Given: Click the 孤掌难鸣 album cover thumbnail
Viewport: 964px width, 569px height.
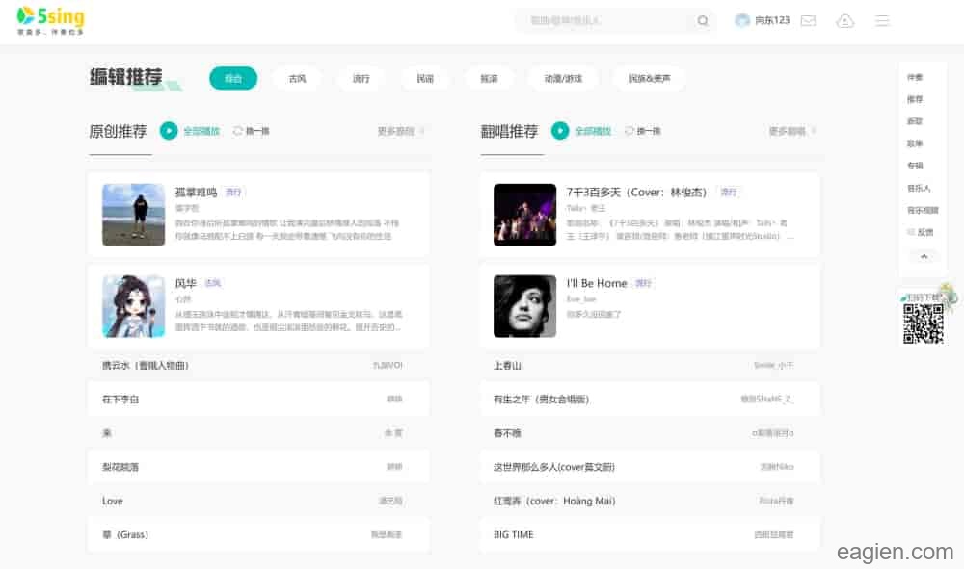Looking at the screenshot, I should point(134,215).
